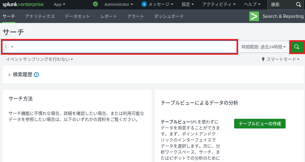Switch to the データセット tab
This screenshot has height=162, width=305.
78,16
